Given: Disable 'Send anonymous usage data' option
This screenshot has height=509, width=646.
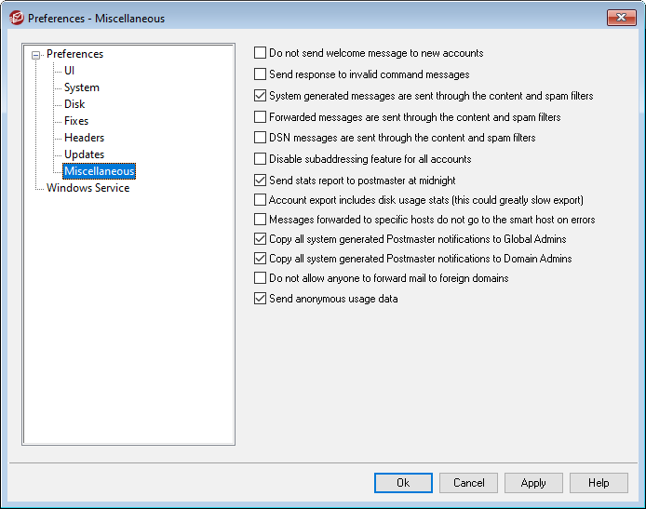Looking at the screenshot, I should (261, 300).
